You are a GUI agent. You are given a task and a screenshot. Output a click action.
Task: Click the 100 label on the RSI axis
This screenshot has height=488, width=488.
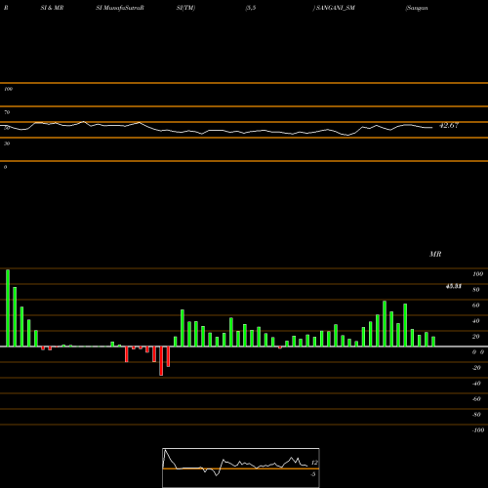point(8,89)
